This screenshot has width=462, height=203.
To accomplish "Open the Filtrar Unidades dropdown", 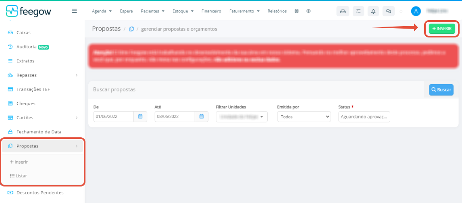I will [x=242, y=116].
